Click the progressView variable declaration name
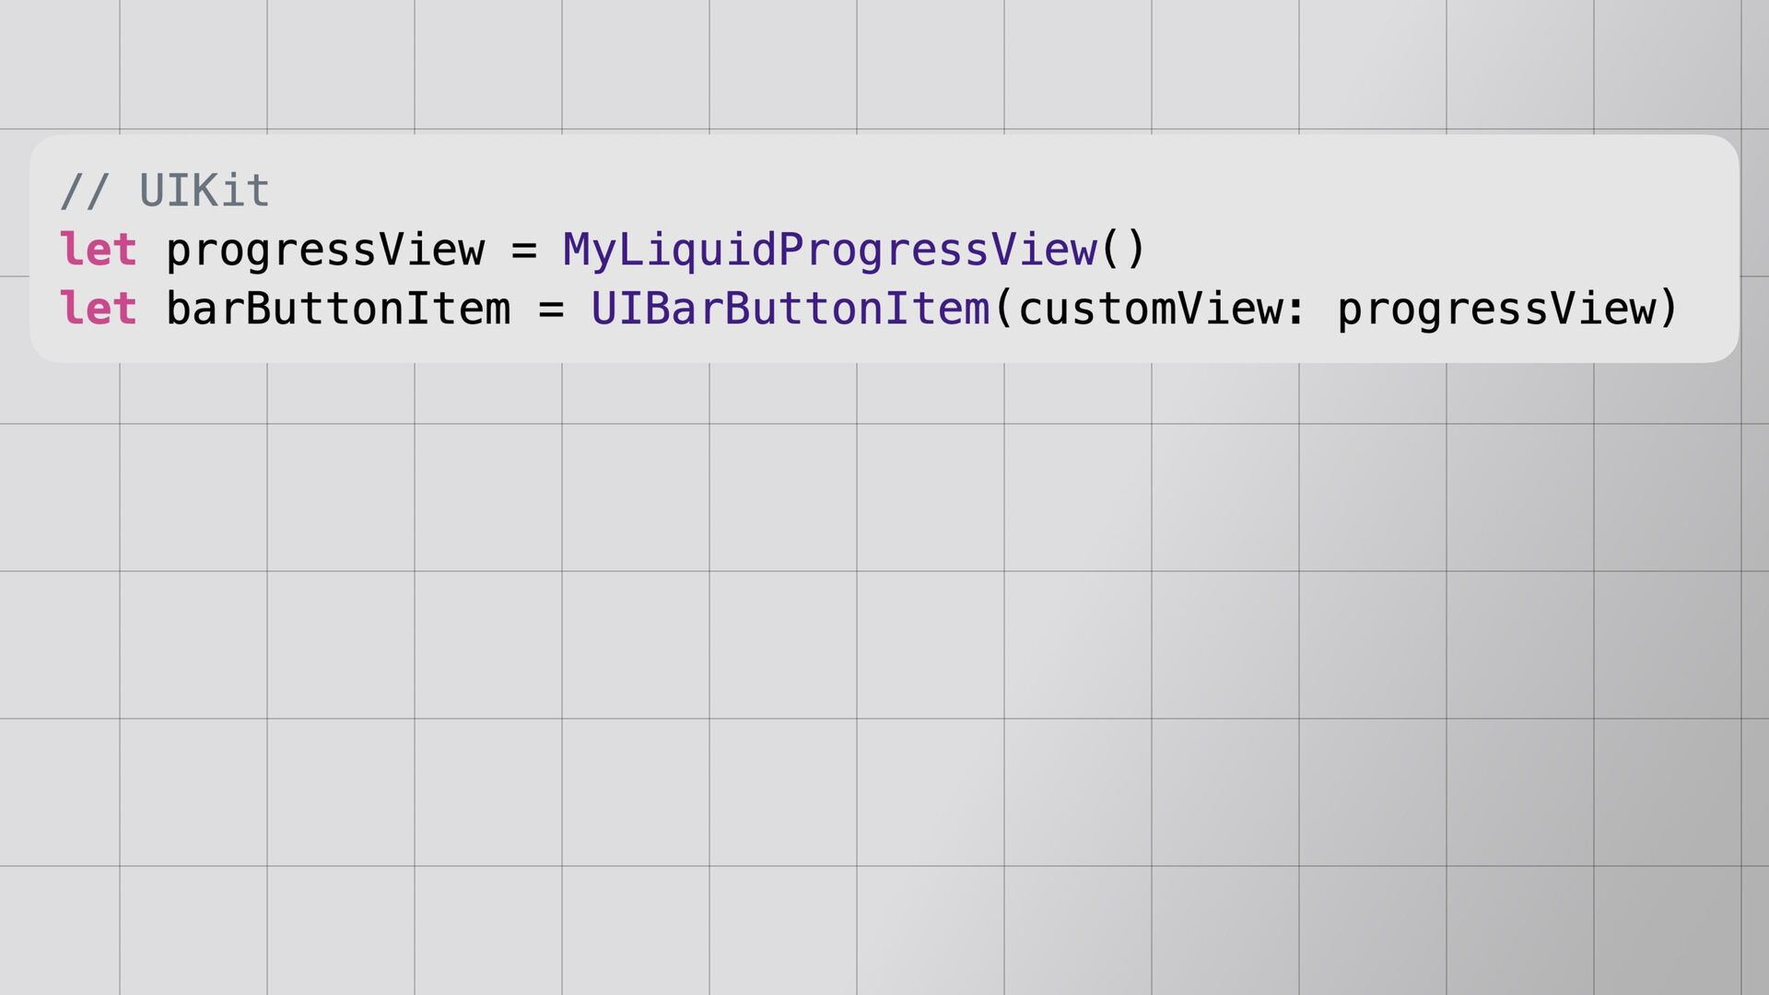The width and height of the screenshot is (1769, 995). [x=325, y=251]
